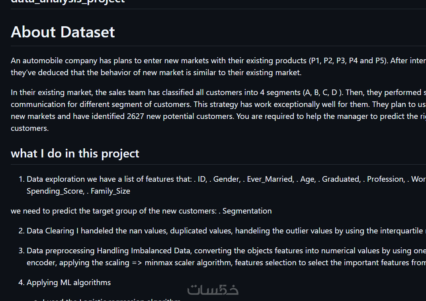
Task: Click the data_analysis_project title at top
Action: (x=68, y=1)
